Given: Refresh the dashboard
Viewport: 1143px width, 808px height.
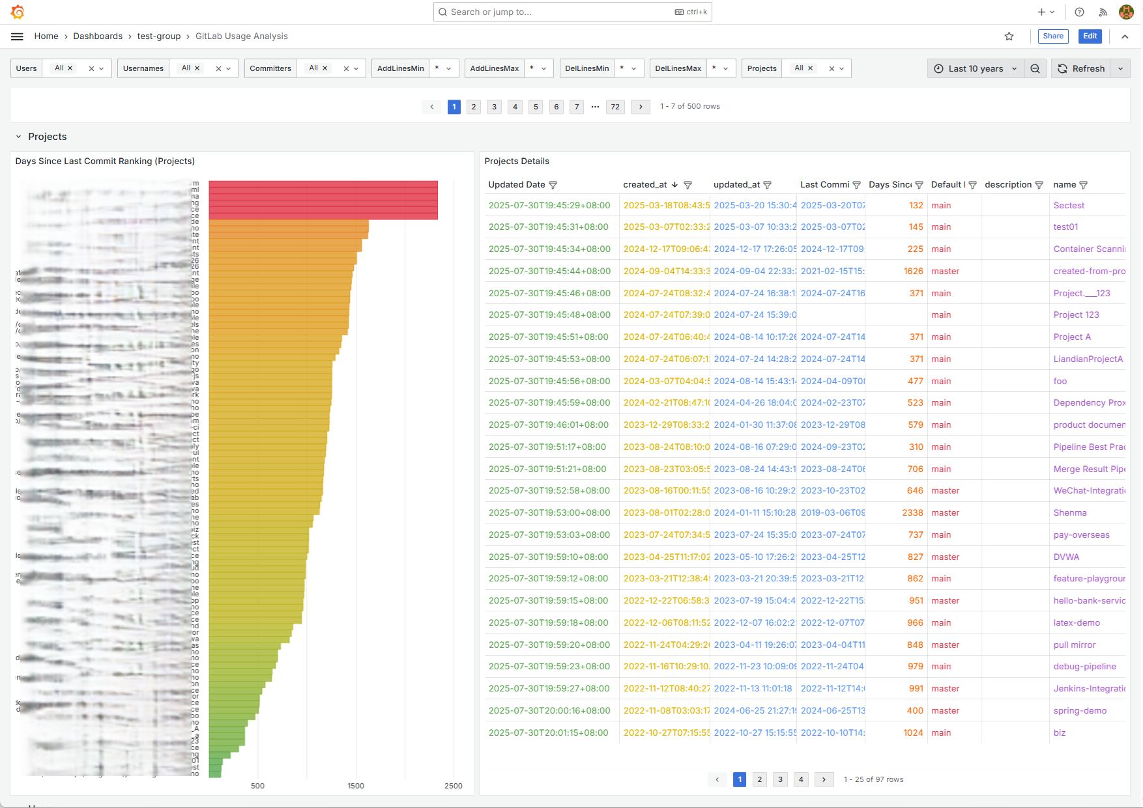Looking at the screenshot, I should point(1081,68).
